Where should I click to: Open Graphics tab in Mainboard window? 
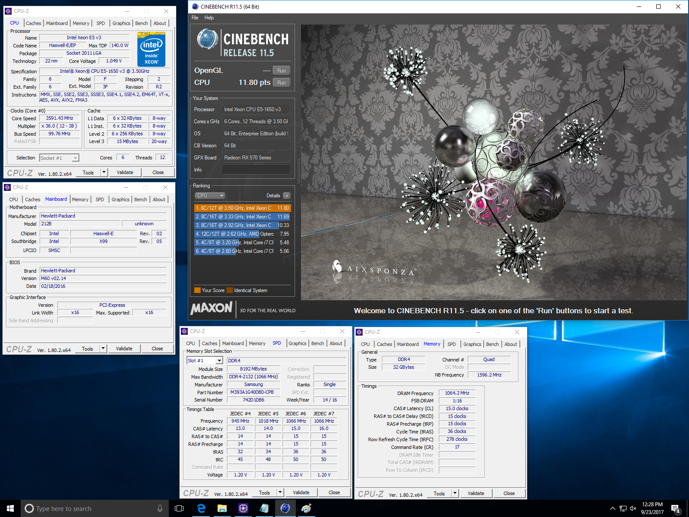pyautogui.click(x=121, y=199)
